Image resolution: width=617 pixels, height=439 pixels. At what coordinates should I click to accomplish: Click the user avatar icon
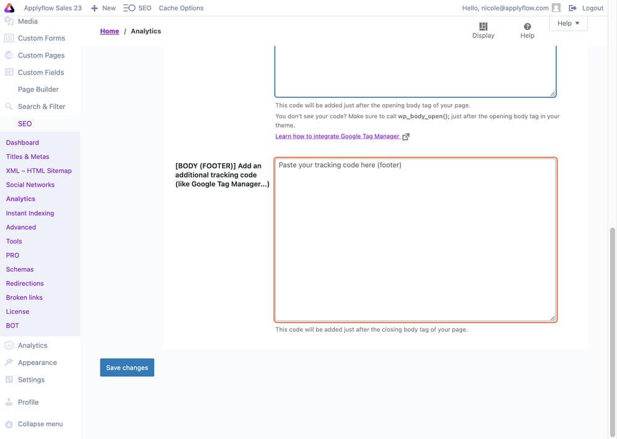(x=556, y=8)
